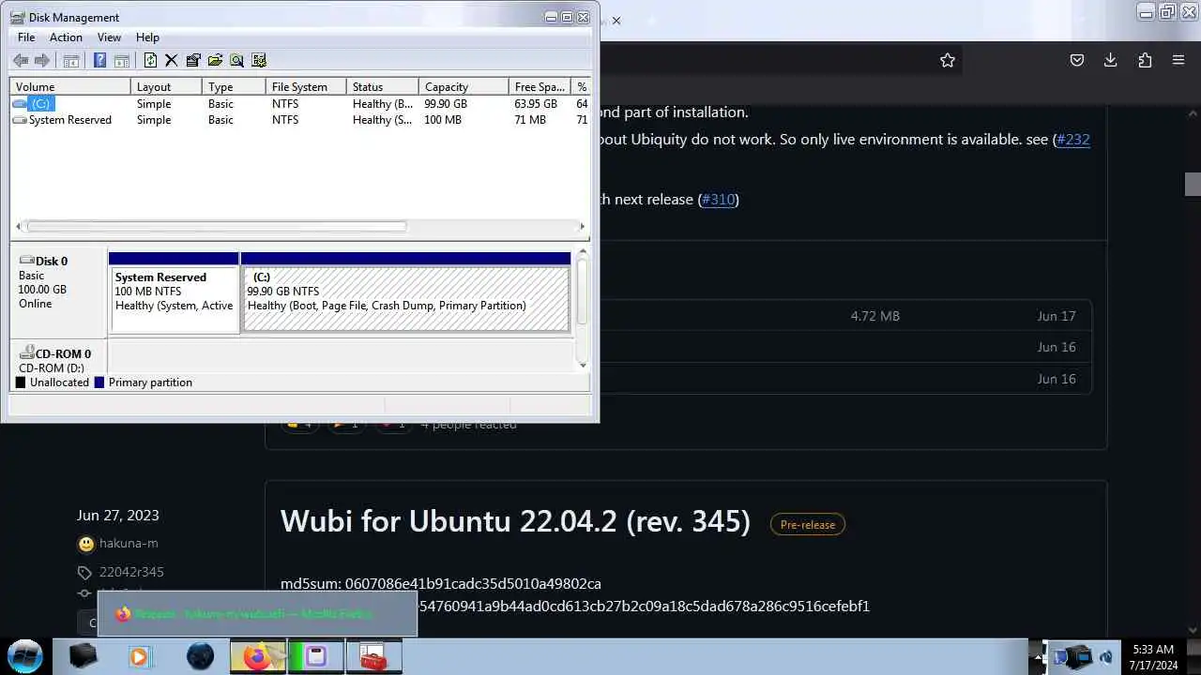Select the (C:) volume row in the list
1201x675 pixels.
coord(300,104)
